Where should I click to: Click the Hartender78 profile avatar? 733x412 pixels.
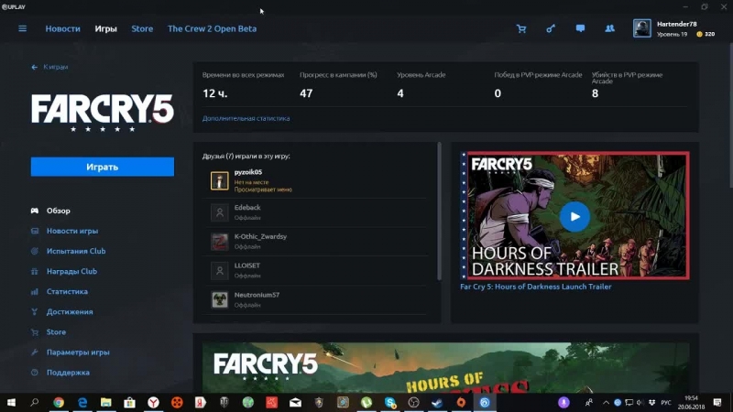click(642, 28)
